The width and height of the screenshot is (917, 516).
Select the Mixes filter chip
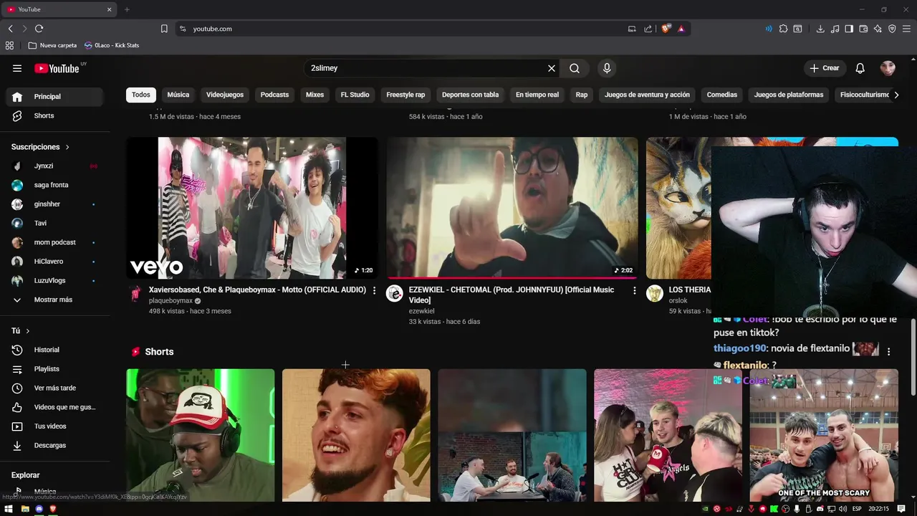[x=315, y=95]
